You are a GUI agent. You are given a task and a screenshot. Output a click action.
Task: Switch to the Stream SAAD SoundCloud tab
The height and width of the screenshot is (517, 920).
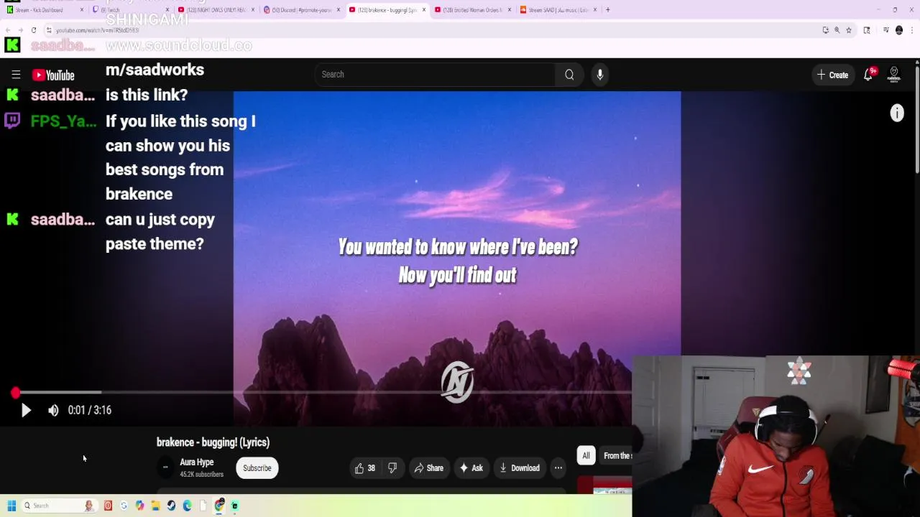coord(558,10)
